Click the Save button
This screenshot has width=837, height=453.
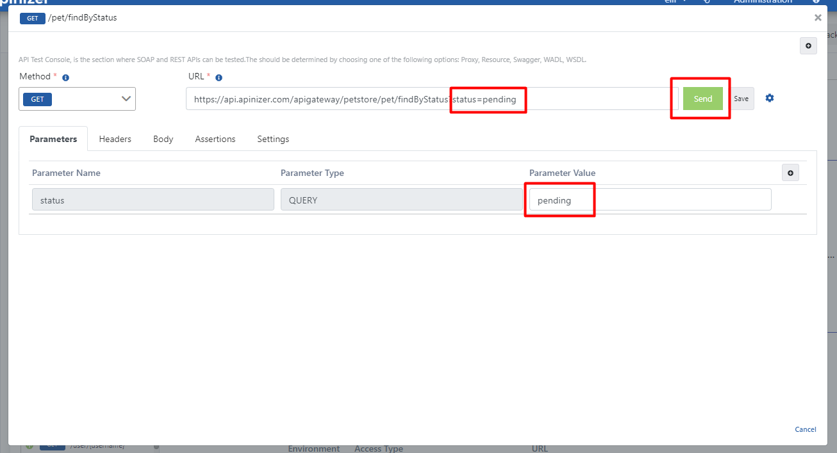tap(742, 99)
